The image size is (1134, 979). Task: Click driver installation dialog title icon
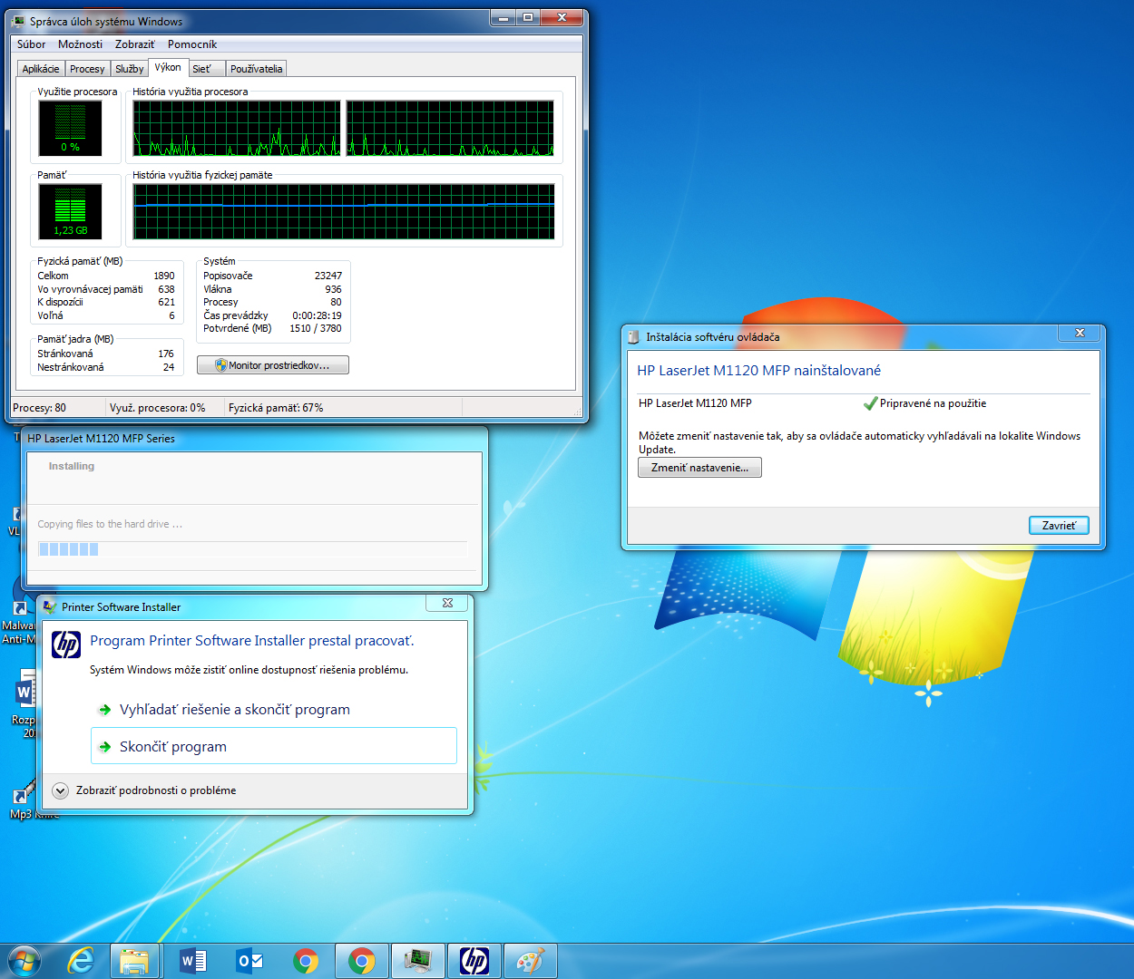pos(634,336)
